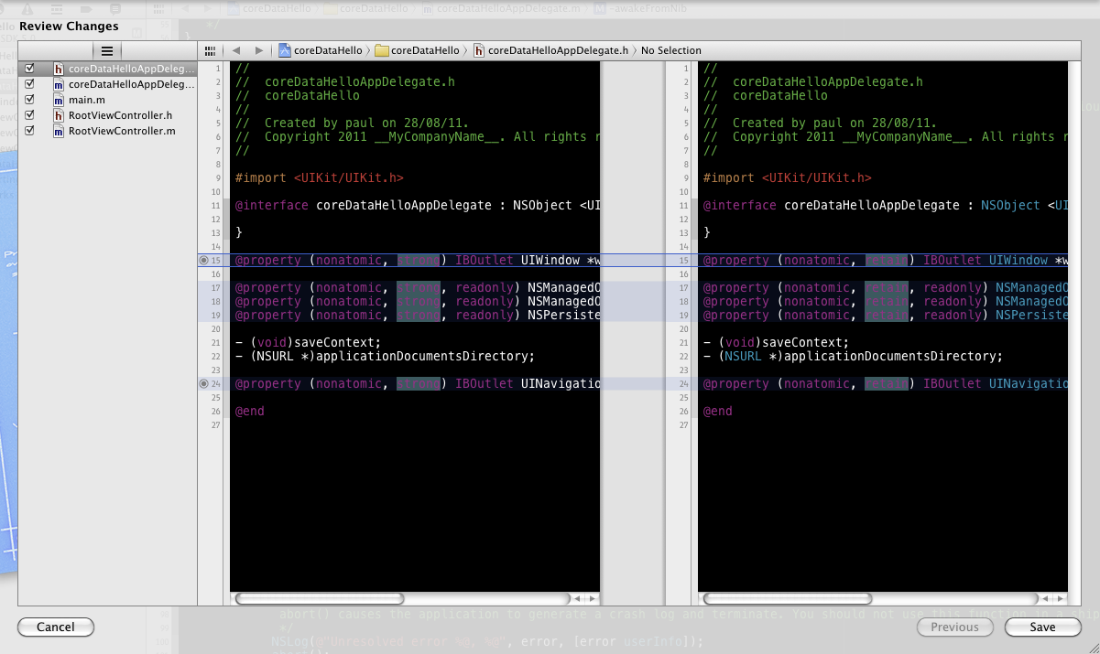1100x654 pixels.
Task: Toggle the RootViewController.h checkbox
Action: [30, 115]
